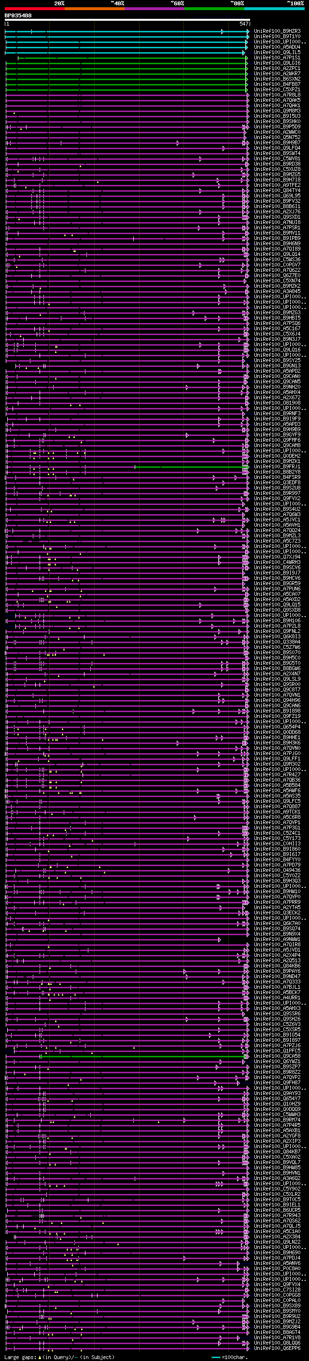
Task: Select hit label UniRef100_A5C7Z3
Action: [277, 541]
